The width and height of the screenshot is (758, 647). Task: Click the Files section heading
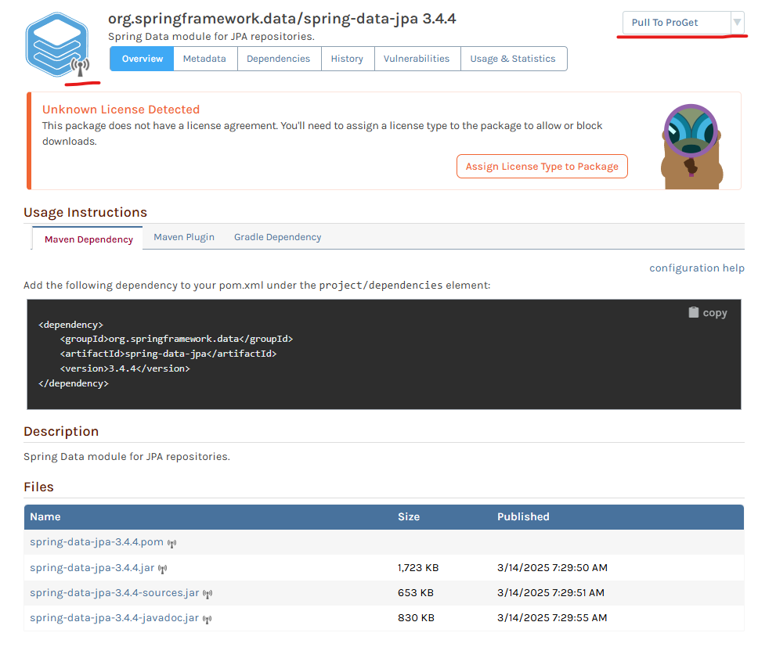pyautogui.click(x=38, y=487)
